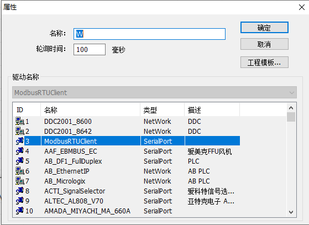Click the driver list scroll up arrow
Image resolution: width=309 pixels, height=225 pixels.
tap(291, 108)
